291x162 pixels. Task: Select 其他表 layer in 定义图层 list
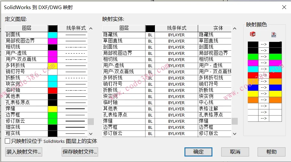[26, 96]
